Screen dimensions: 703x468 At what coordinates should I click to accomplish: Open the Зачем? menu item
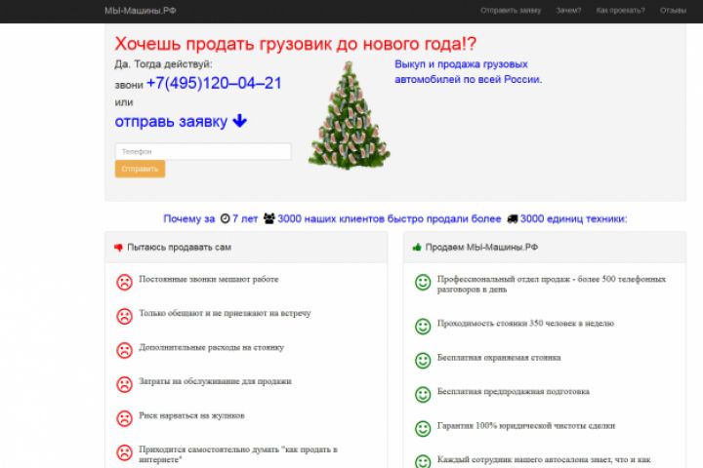[568, 11]
